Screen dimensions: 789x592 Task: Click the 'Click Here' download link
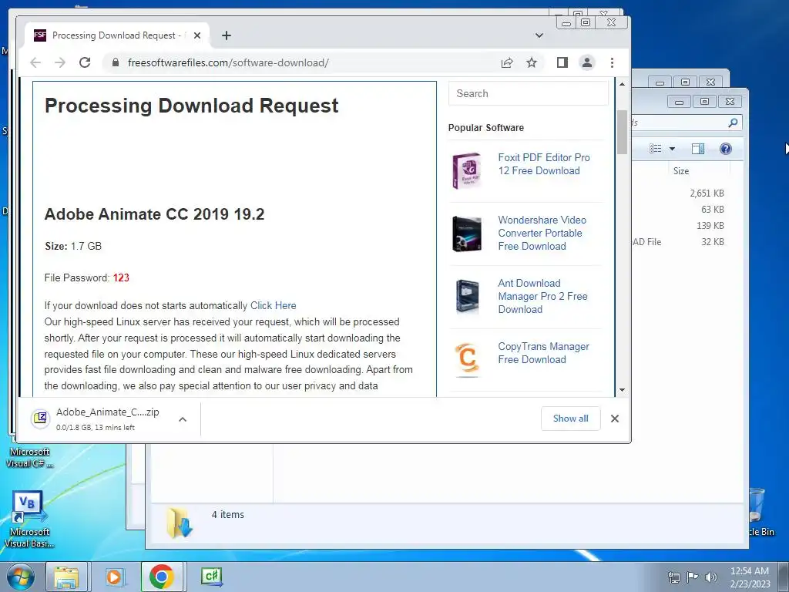(x=274, y=305)
